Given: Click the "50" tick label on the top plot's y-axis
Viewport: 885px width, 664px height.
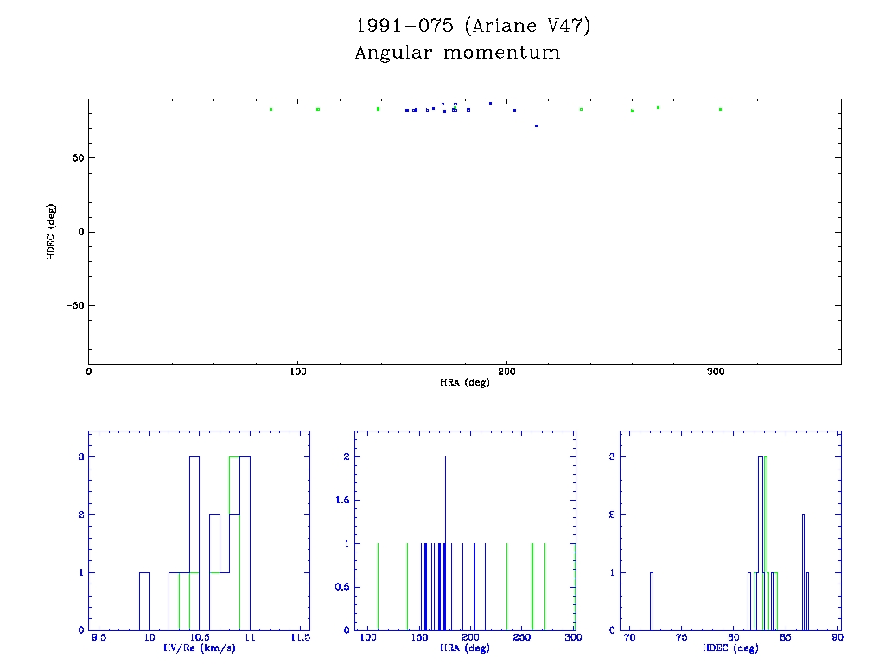Looking at the screenshot, I should (78, 158).
